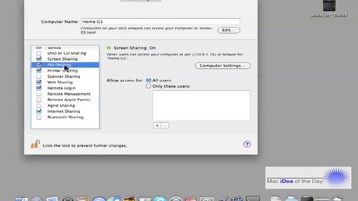Open Computer Settings... for screen sharing
The height and width of the screenshot is (201, 358).
(x=223, y=66)
